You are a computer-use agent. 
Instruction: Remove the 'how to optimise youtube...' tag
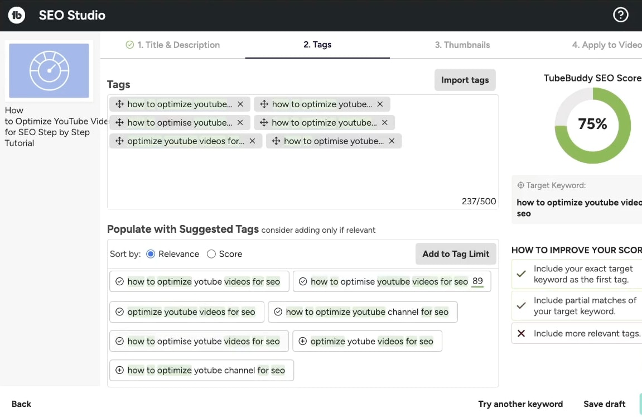(240, 122)
